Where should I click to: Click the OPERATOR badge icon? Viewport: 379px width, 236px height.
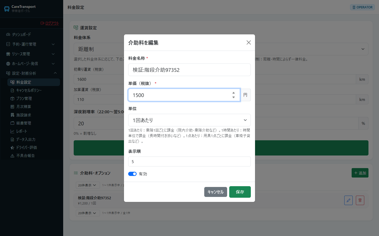click(x=354, y=7)
